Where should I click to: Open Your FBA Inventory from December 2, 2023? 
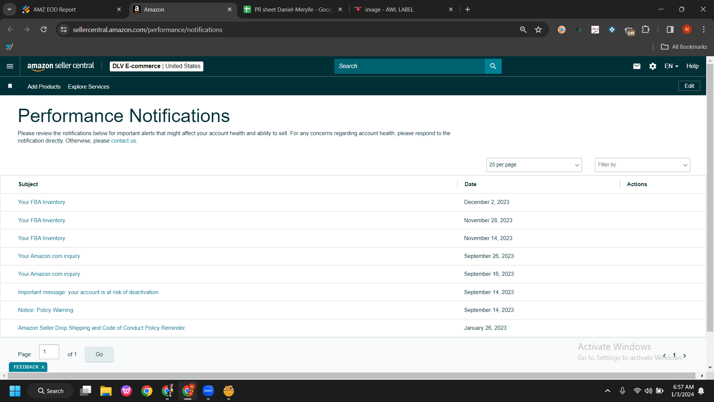pyautogui.click(x=42, y=202)
